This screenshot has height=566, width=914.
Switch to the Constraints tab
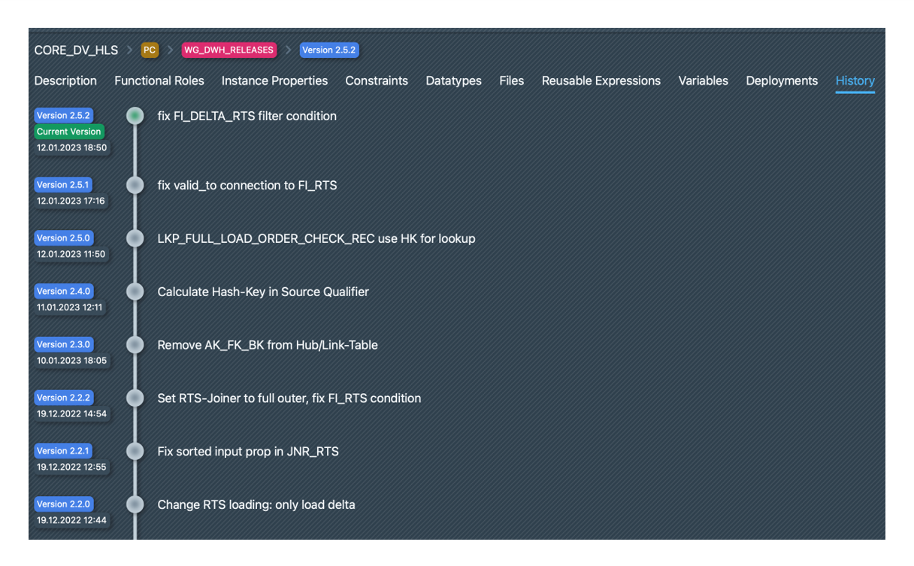point(377,81)
